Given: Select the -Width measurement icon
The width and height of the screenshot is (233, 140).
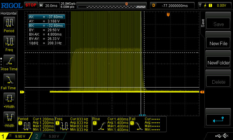Looking at the screenshot, I should [9, 118].
